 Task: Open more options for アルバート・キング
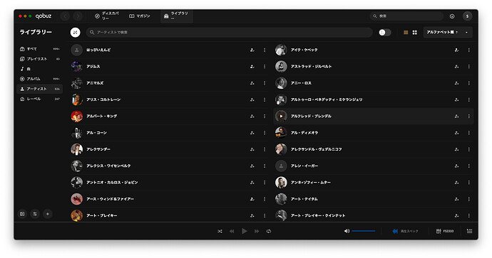click(265, 116)
